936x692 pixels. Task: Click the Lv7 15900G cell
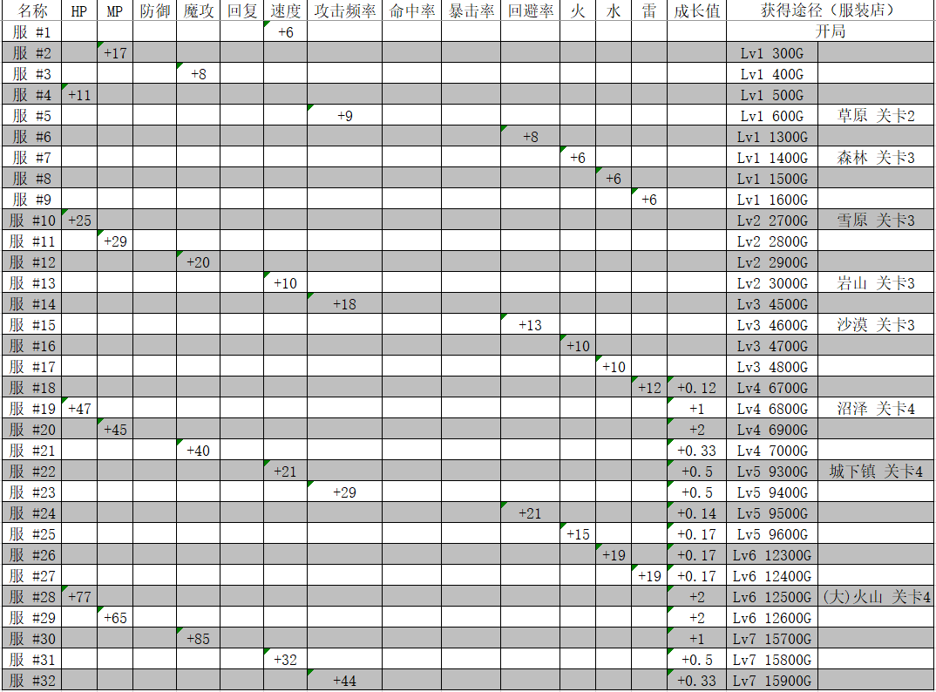(772, 680)
